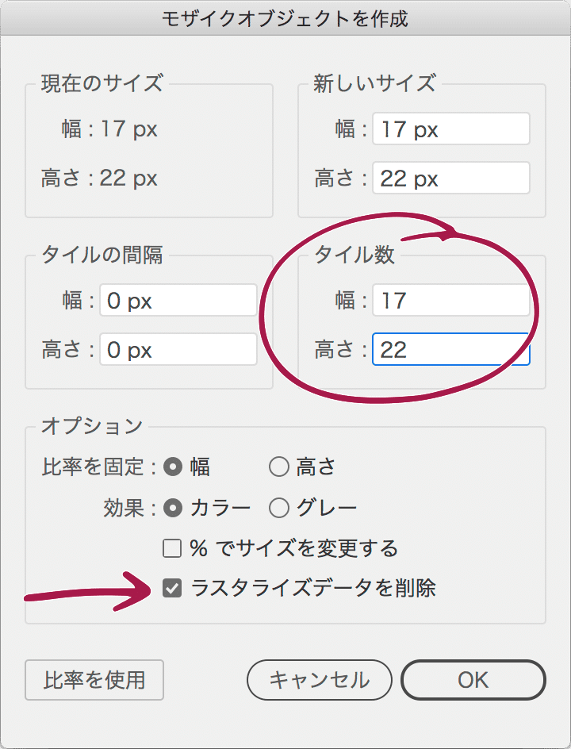
Task: Select the 高さ radio for 比率を固定
Action: click(279, 467)
